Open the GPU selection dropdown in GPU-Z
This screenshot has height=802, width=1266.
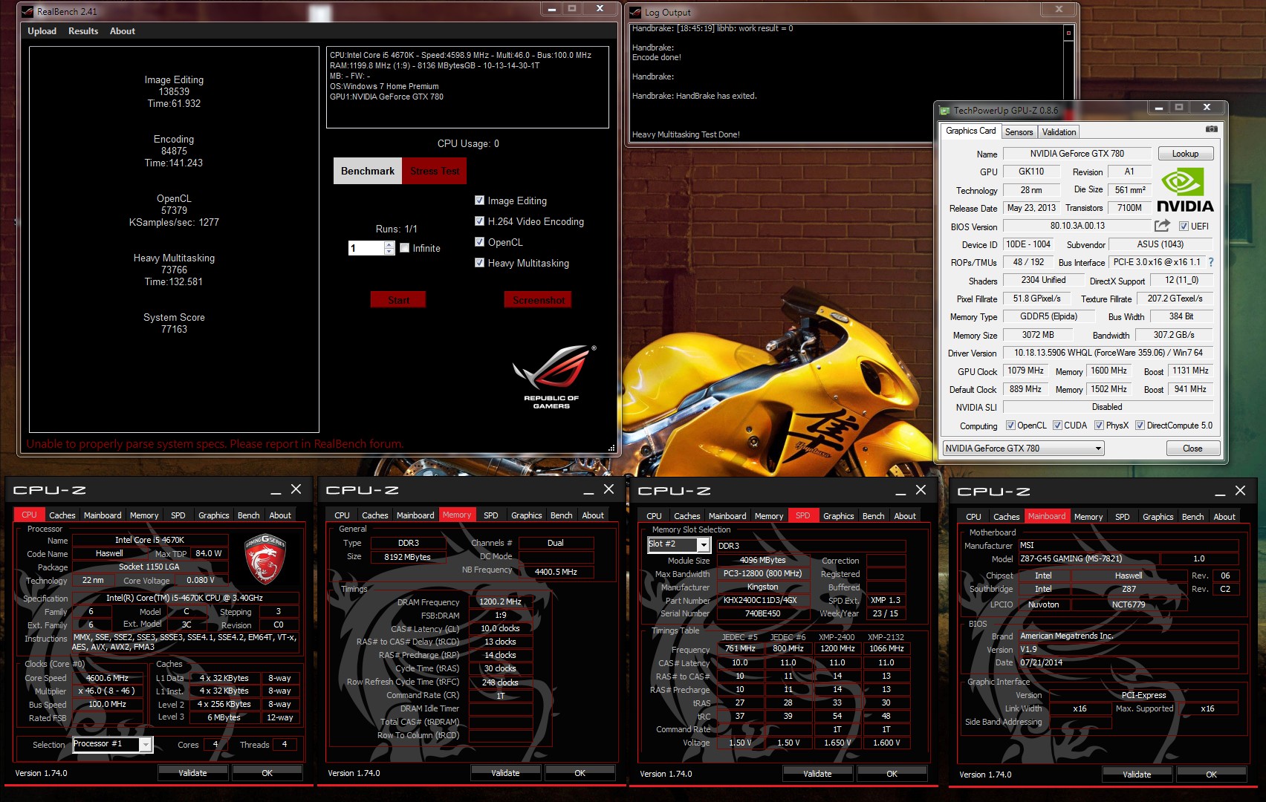click(x=1023, y=449)
